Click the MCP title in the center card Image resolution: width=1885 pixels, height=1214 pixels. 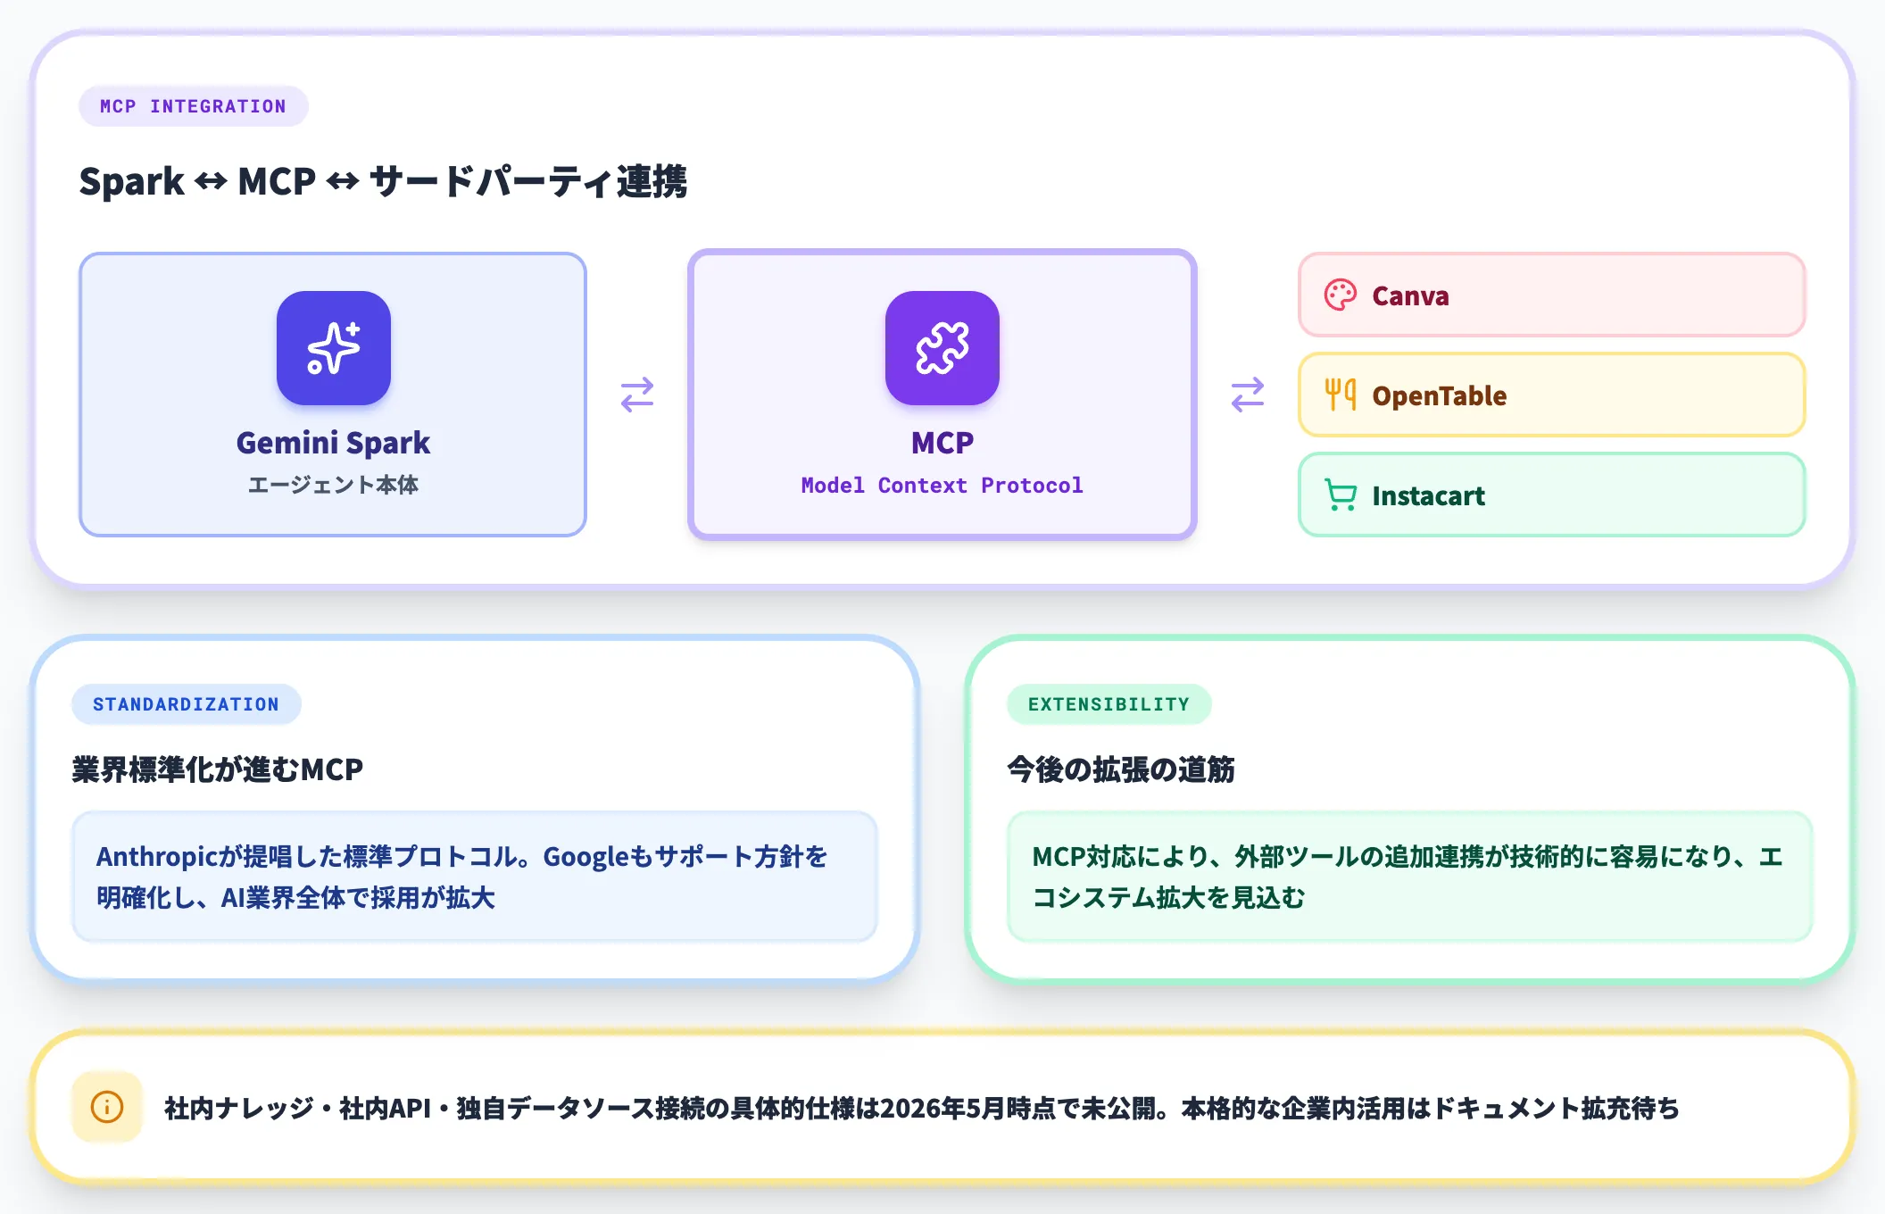pos(942,443)
